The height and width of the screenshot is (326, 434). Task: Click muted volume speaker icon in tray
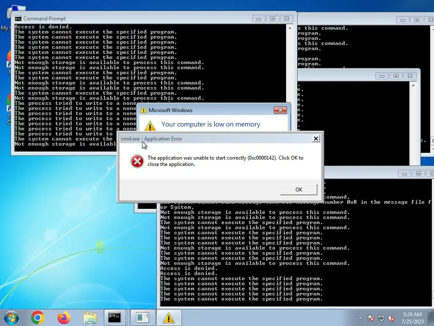click(391, 318)
